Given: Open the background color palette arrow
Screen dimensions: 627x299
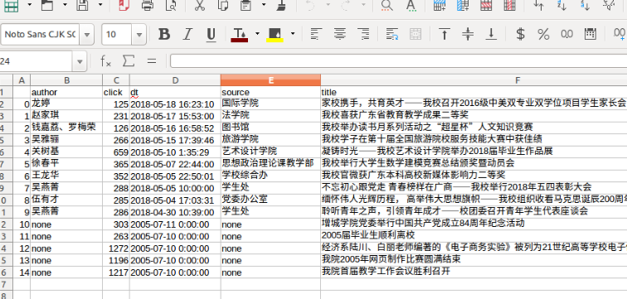Looking at the screenshot, I should coord(293,34).
